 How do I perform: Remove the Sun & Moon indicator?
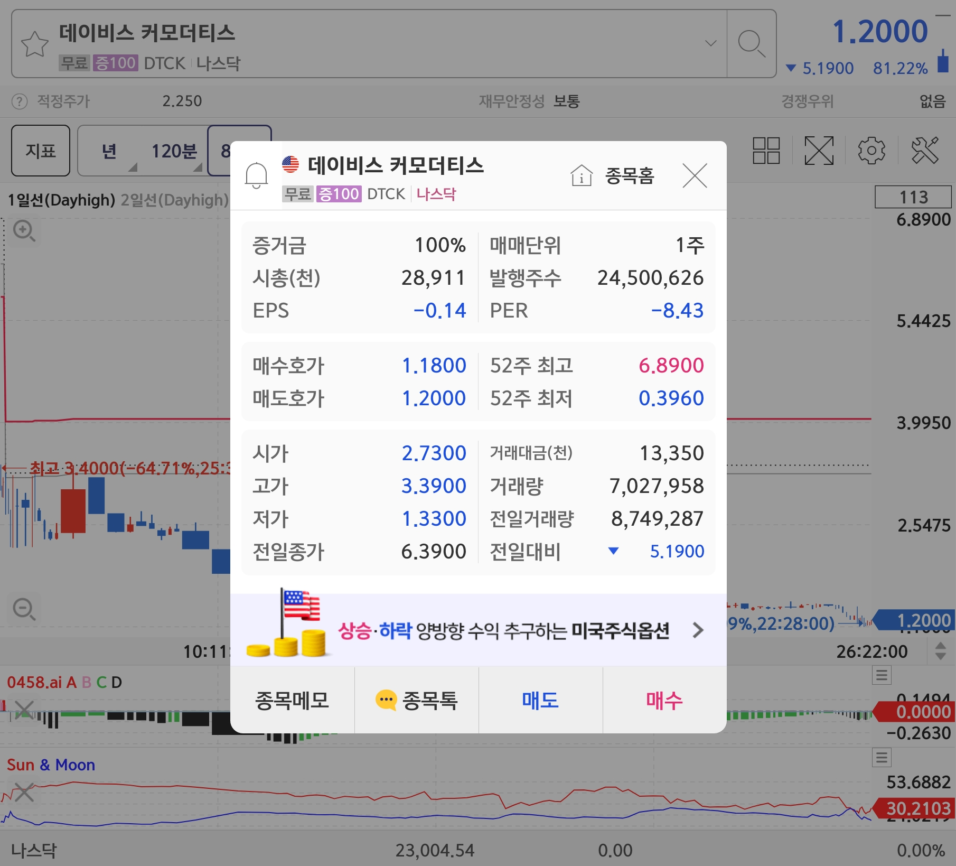coord(24,792)
